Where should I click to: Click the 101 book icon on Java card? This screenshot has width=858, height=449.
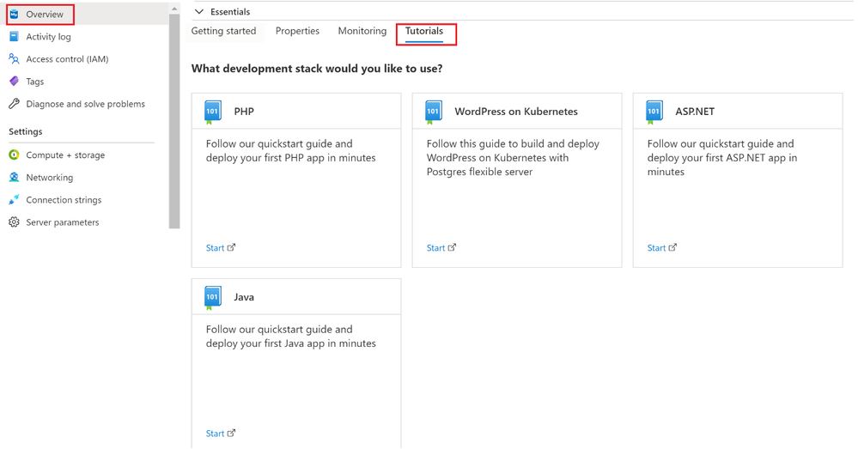coord(213,298)
